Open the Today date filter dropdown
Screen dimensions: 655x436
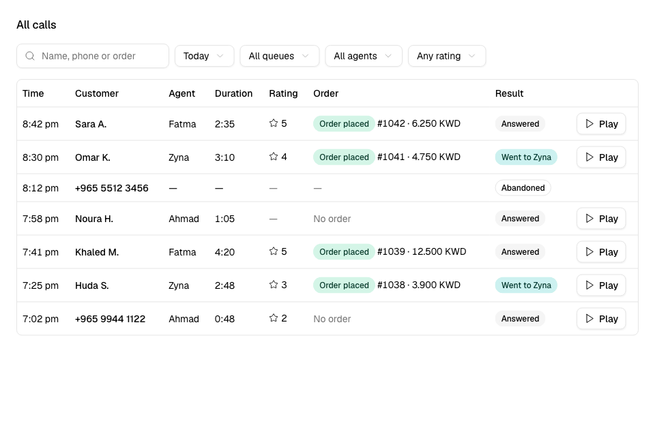[204, 56]
